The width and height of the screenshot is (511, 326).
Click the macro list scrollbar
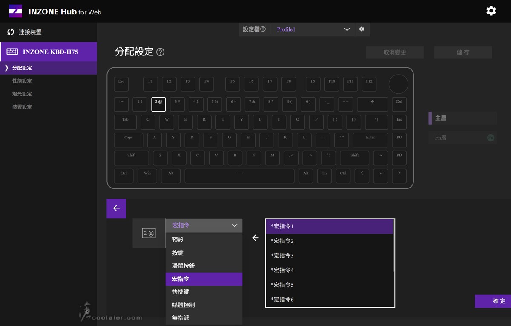click(x=393, y=246)
